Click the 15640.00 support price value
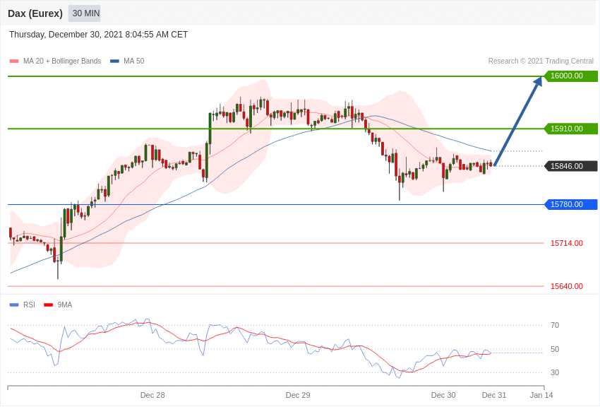Image resolution: width=600 pixels, height=407 pixels. (x=567, y=286)
